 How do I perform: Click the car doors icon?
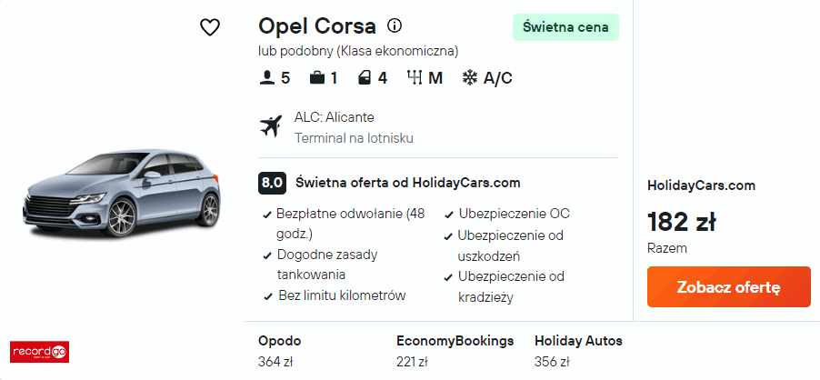point(365,78)
